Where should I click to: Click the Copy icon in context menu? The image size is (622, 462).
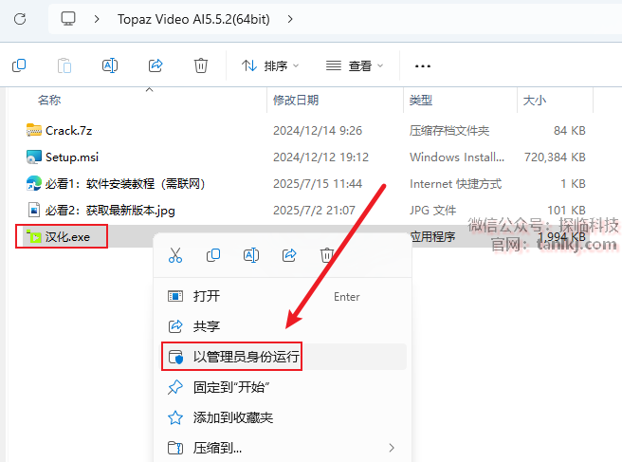[213, 255]
